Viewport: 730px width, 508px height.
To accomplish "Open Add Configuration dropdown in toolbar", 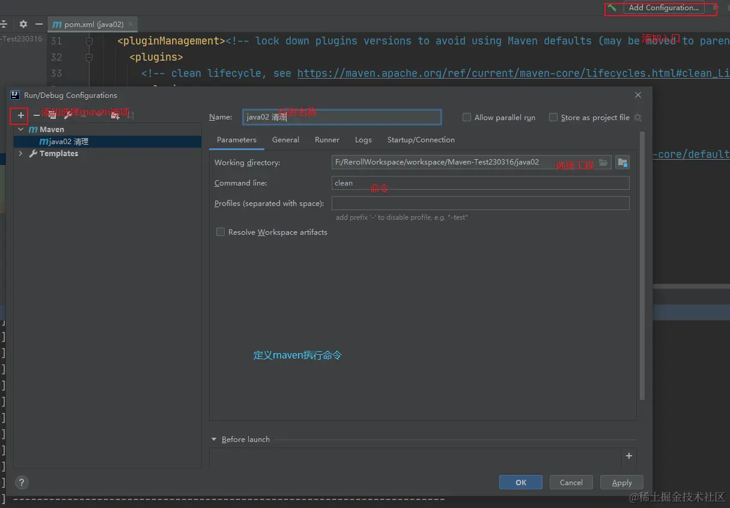I will [663, 8].
